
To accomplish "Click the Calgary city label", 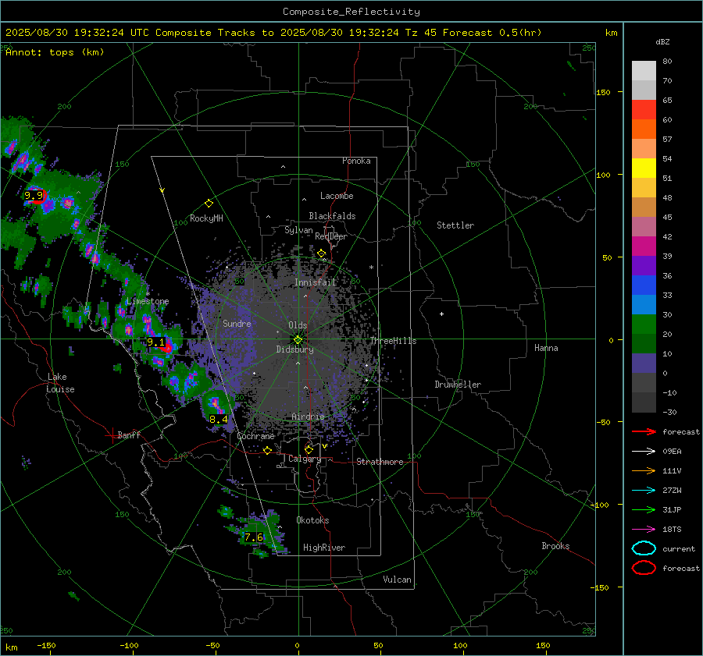I will [305, 459].
